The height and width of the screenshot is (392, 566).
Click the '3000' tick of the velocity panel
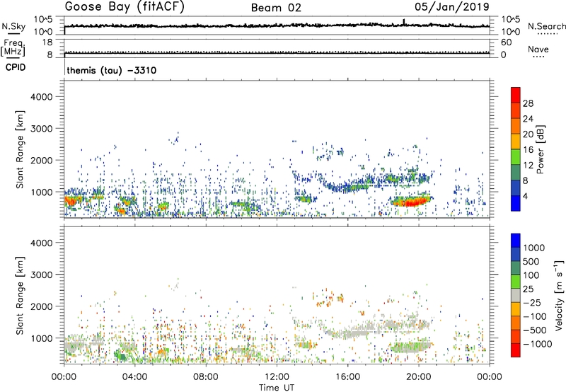click(x=42, y=275)
